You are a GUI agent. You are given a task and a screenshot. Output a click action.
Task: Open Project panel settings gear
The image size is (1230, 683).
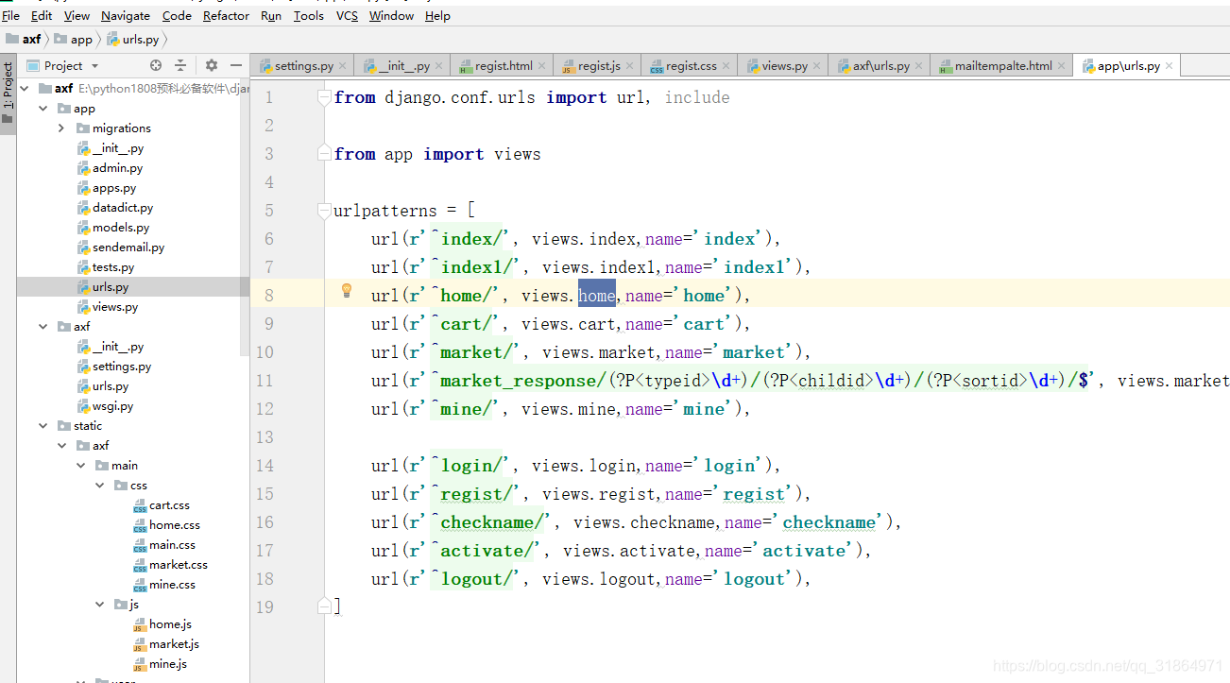[212, 65]
